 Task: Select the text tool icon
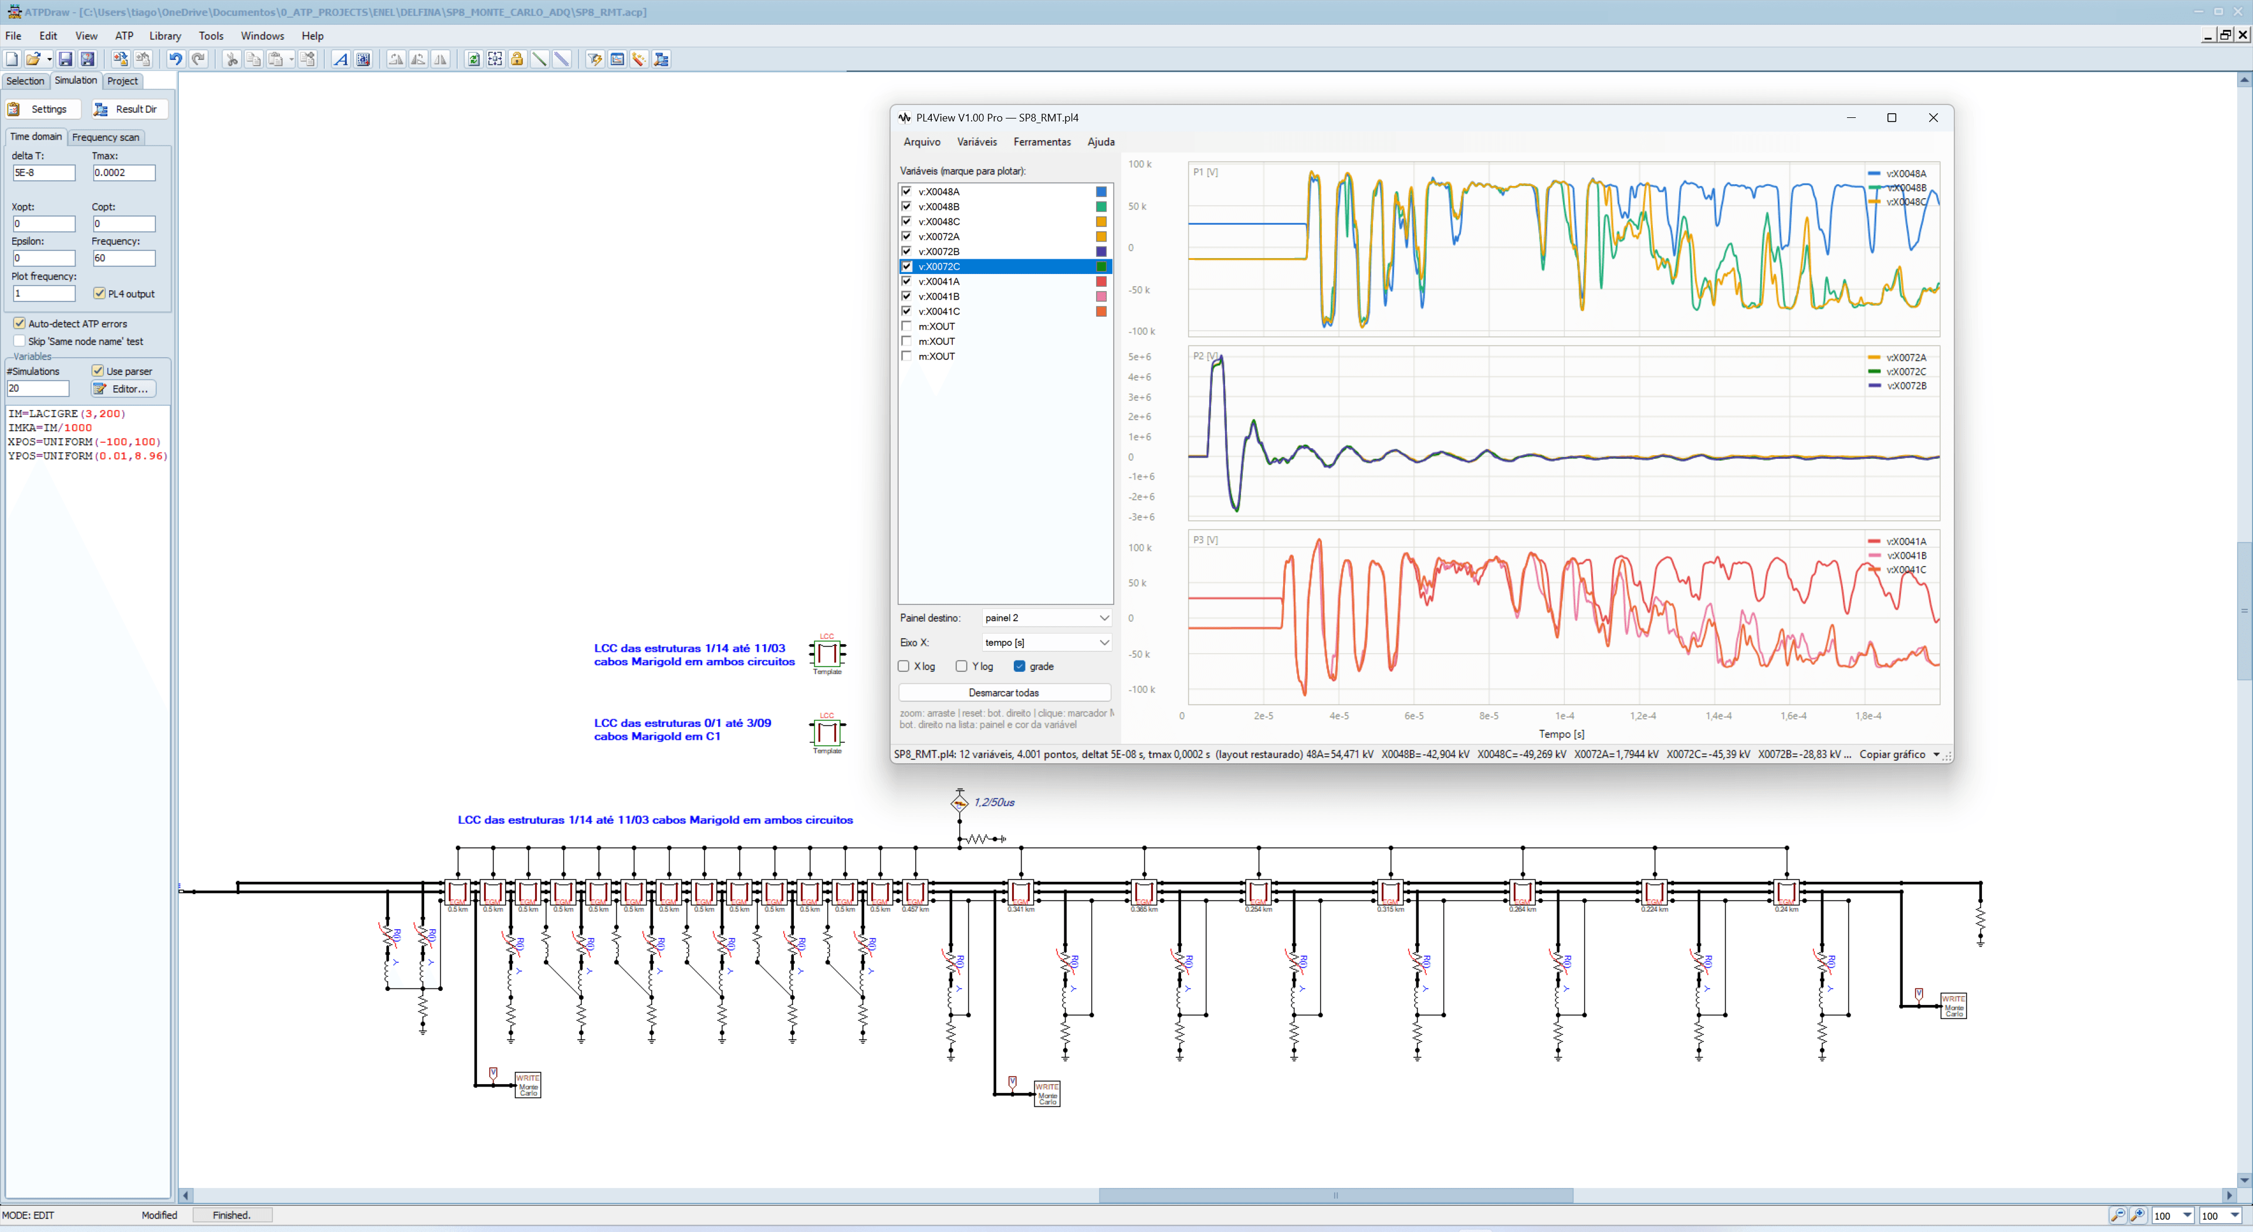point(341,59)
